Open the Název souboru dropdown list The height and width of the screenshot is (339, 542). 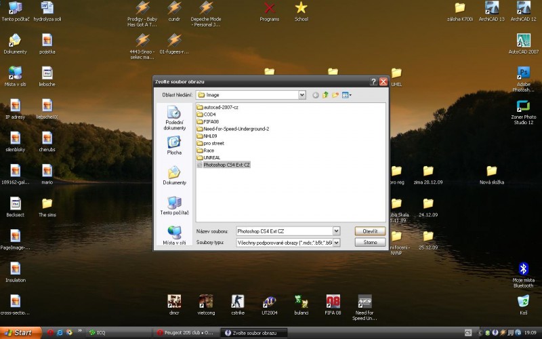pyautogui.click(x=336, y=231)
